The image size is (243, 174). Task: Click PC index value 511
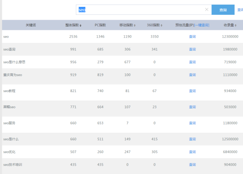coord(100,139)
